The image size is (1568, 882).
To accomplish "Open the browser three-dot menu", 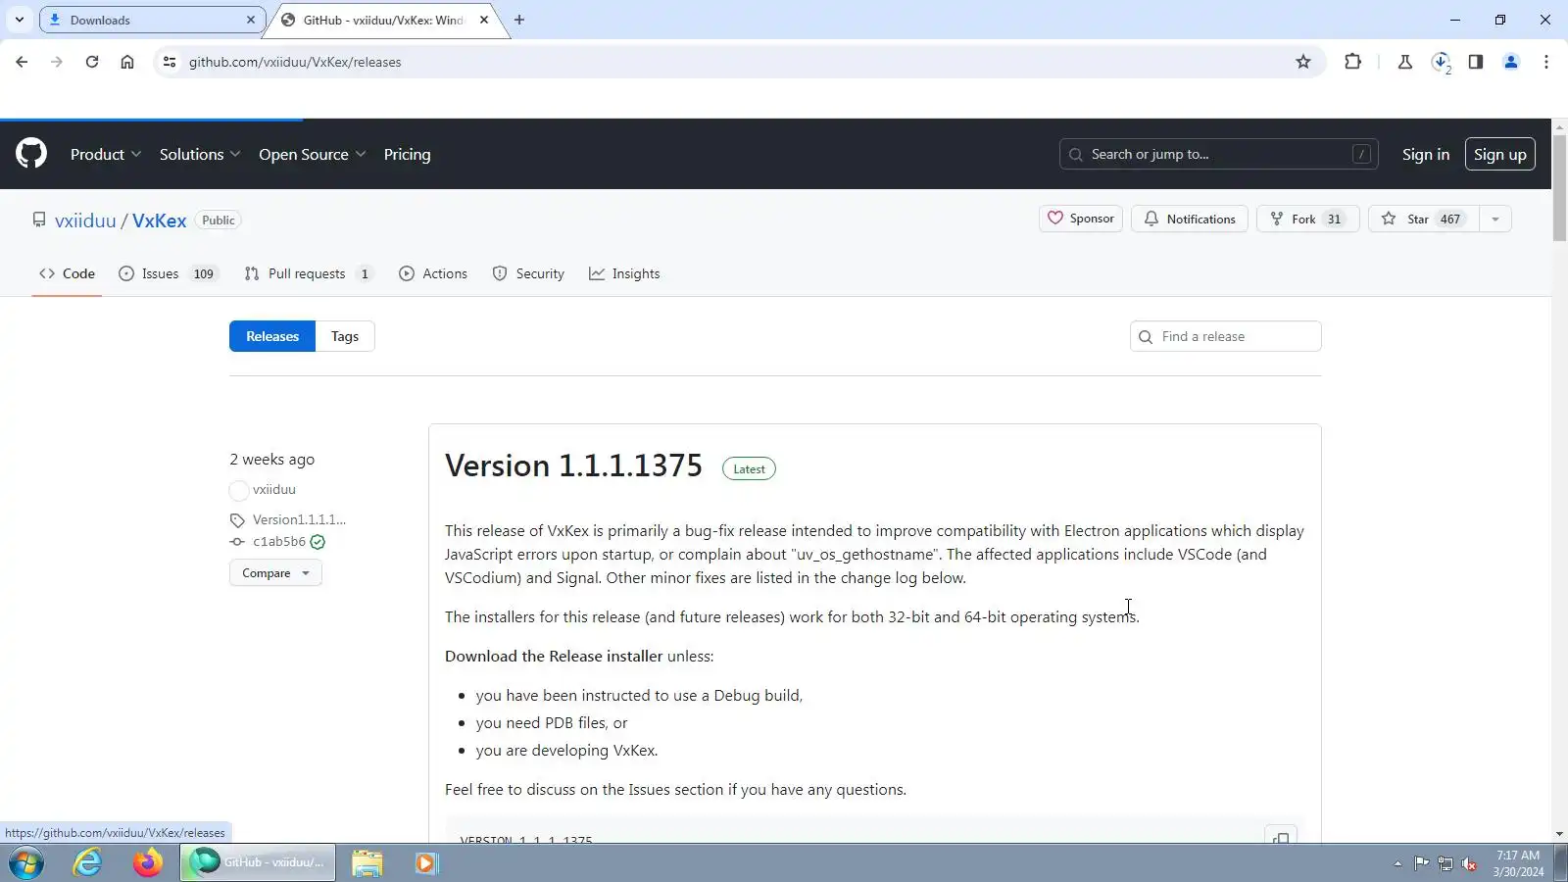I will pyautogui.click(x=1546, y=62).
